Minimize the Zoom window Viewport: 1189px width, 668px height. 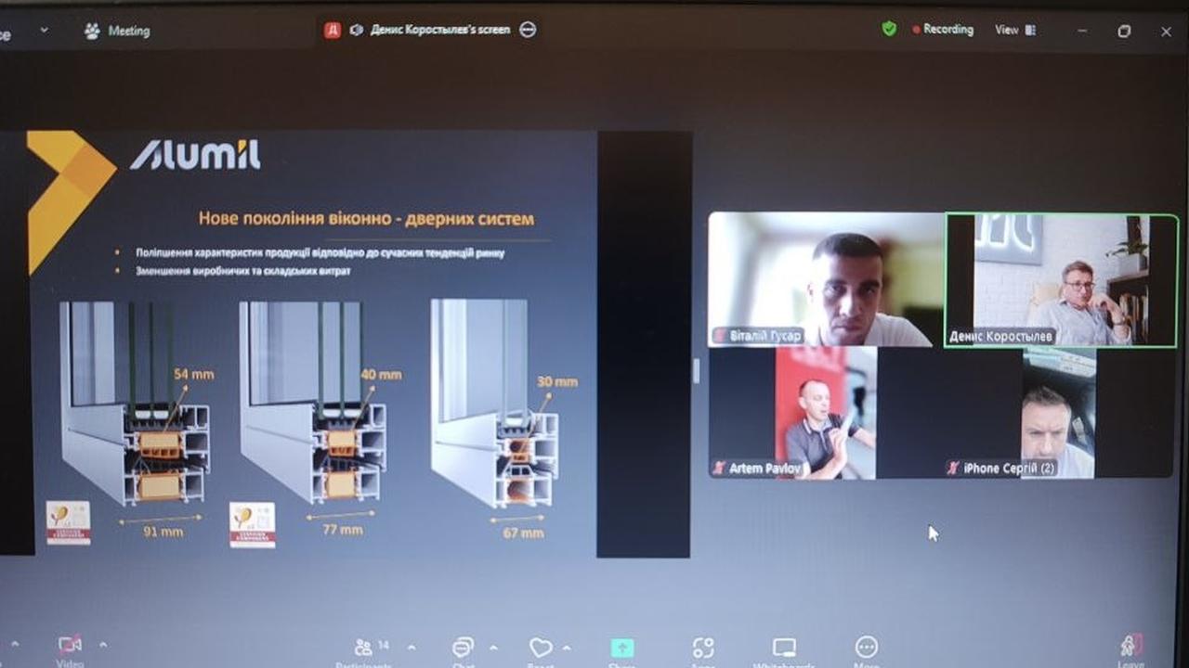pyautogui.click(x=1083, y=31)
